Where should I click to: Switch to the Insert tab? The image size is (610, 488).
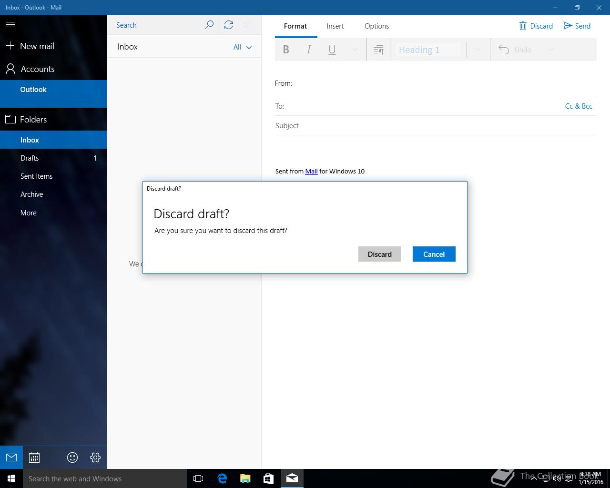click(335, 26)
